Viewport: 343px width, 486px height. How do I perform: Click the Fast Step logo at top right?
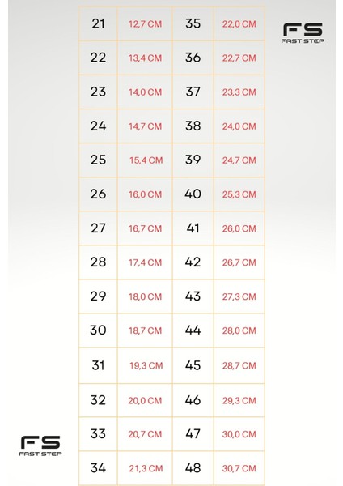[x=303, y=33]
